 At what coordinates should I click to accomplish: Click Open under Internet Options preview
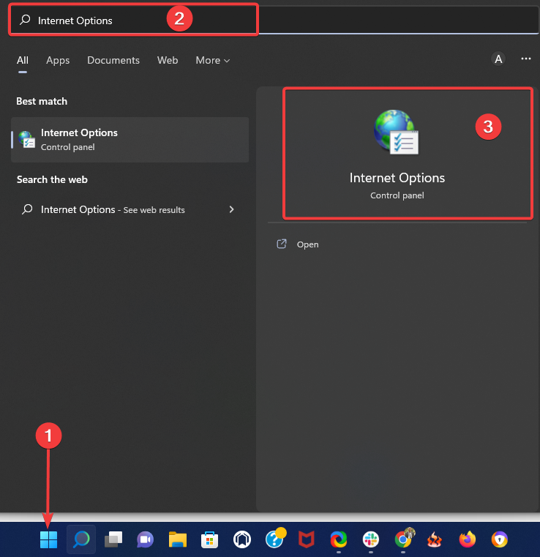307,244
